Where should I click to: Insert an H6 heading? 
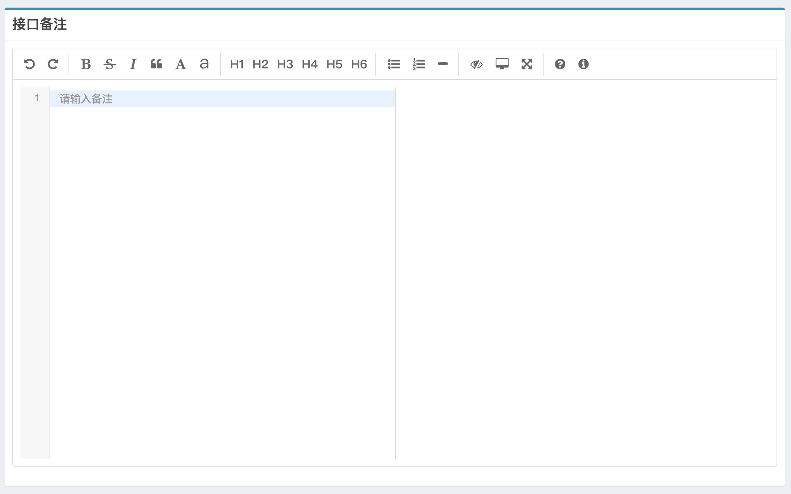[x=359, y=64]
